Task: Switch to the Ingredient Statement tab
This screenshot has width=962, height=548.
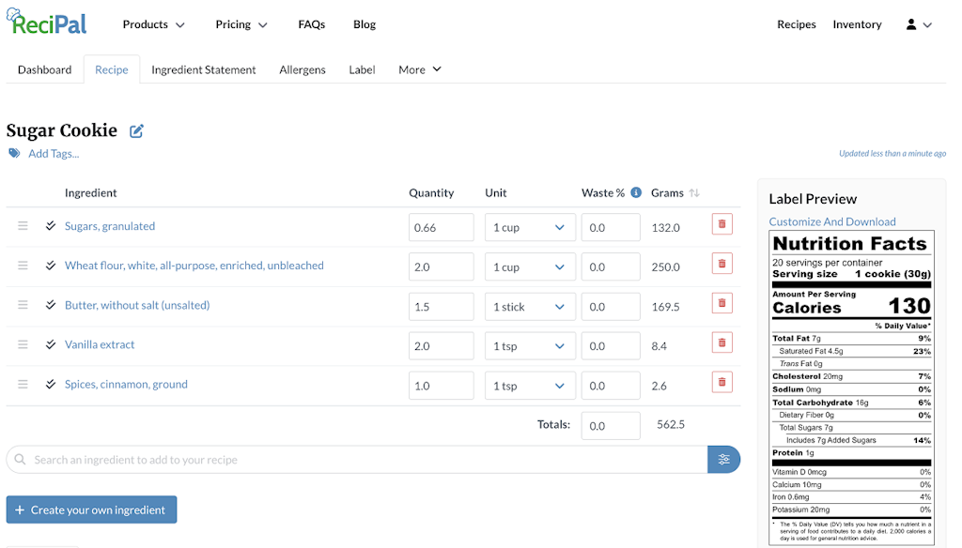Action: click(x=204, y=69)
